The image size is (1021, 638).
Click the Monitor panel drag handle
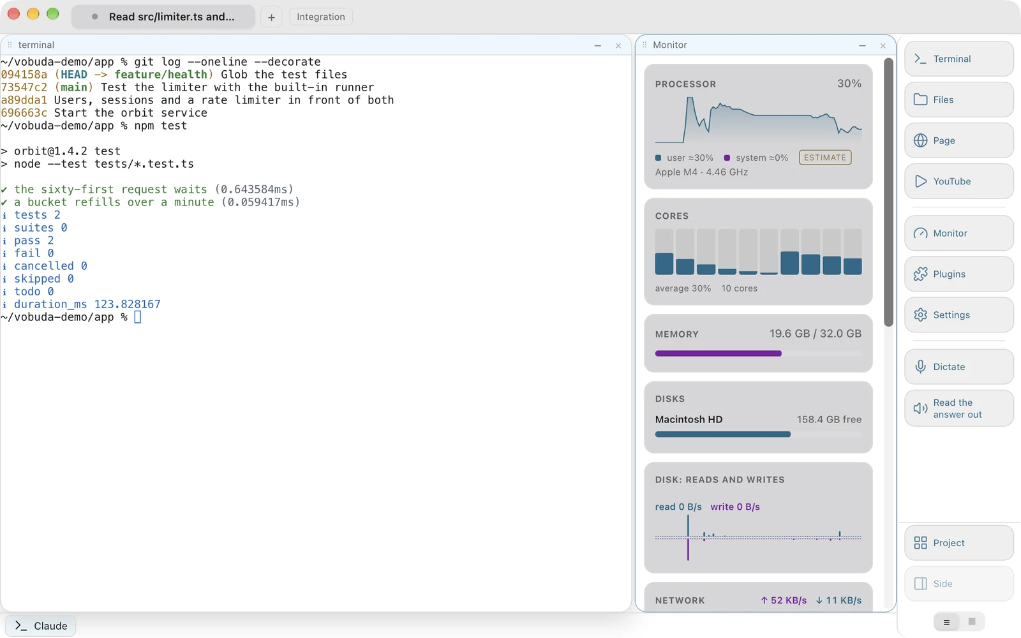645,45
